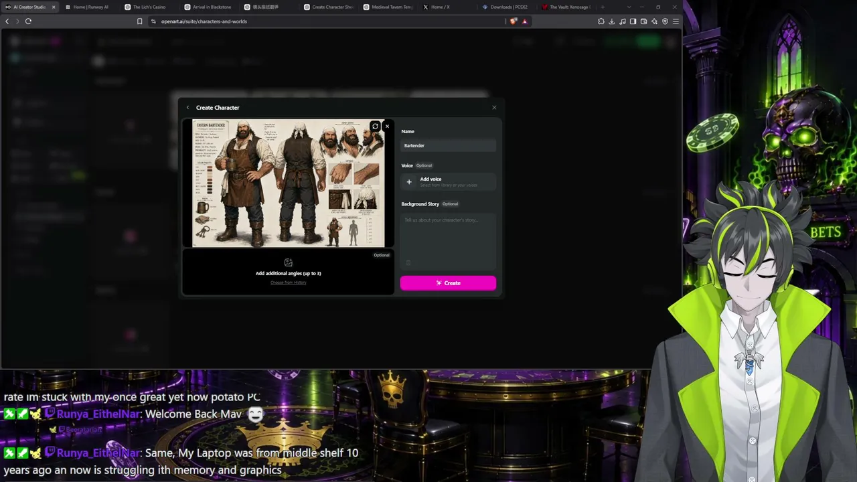The height and width of the screenshot is (482, 857).
Task: Reload the current page
Action: [x=28, y=21]
